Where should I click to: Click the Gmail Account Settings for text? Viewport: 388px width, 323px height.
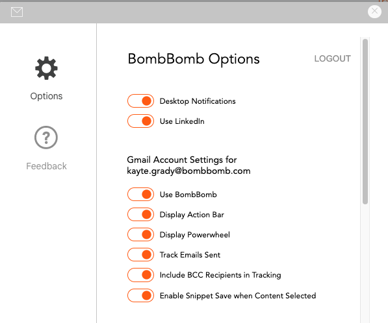[182, 160]
